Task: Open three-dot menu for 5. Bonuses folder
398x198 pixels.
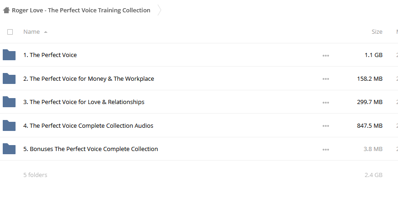Action: [326, 149]
